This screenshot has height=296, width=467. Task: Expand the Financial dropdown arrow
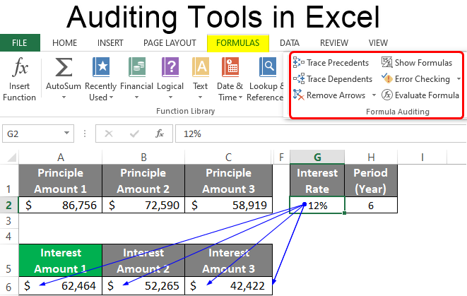tap(136, 97)
